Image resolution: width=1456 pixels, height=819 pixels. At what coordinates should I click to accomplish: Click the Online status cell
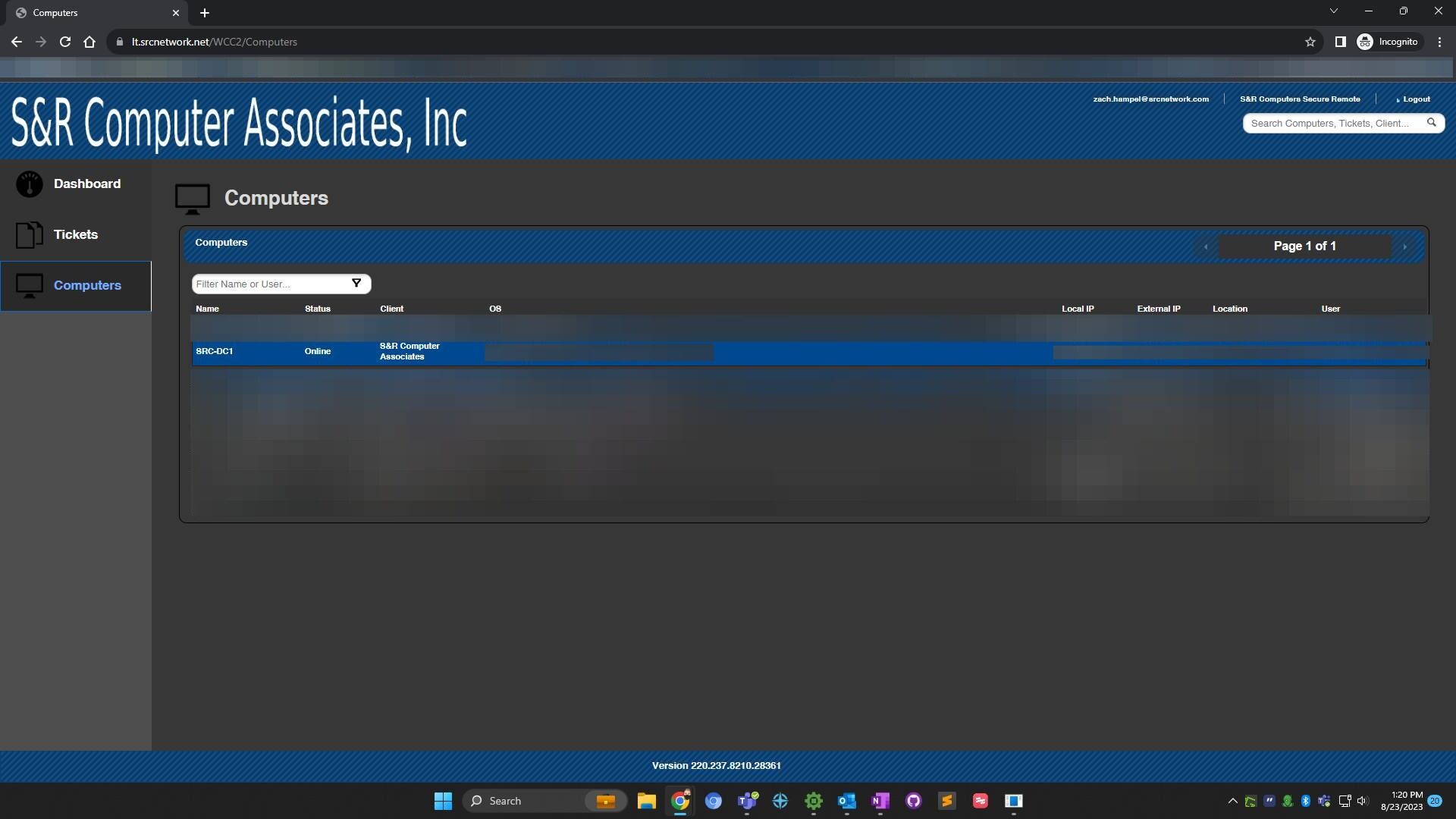click(x=318, y=351)
